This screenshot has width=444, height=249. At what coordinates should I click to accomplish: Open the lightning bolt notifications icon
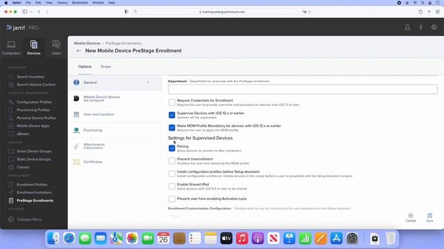(x=421, y=28)
